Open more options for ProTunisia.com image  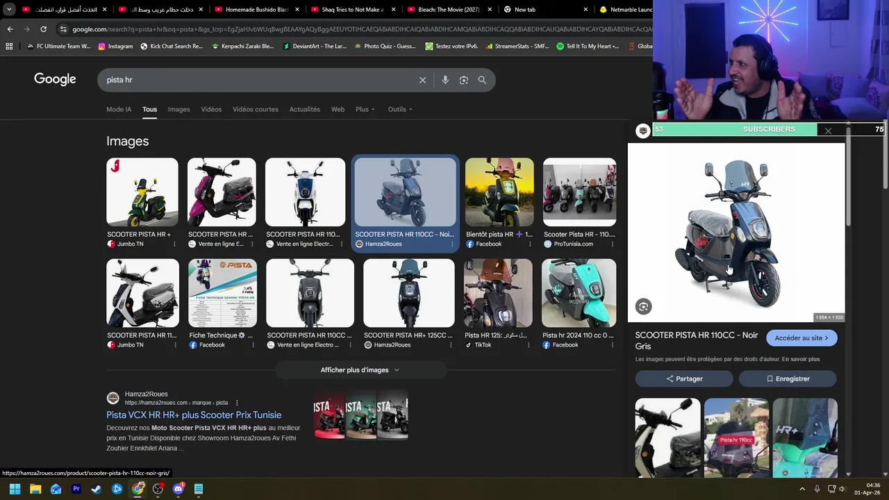click(613, 244)
